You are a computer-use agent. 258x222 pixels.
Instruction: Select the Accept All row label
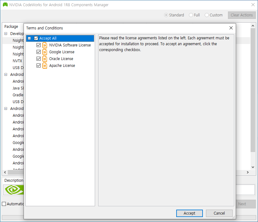[x=48, y=38]
